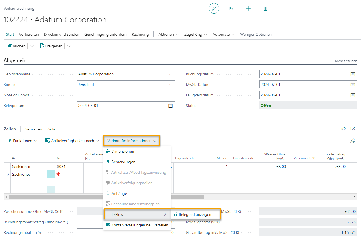
Task: Click the required Nr. cell with red asterisk
Action: click(69, 174)
